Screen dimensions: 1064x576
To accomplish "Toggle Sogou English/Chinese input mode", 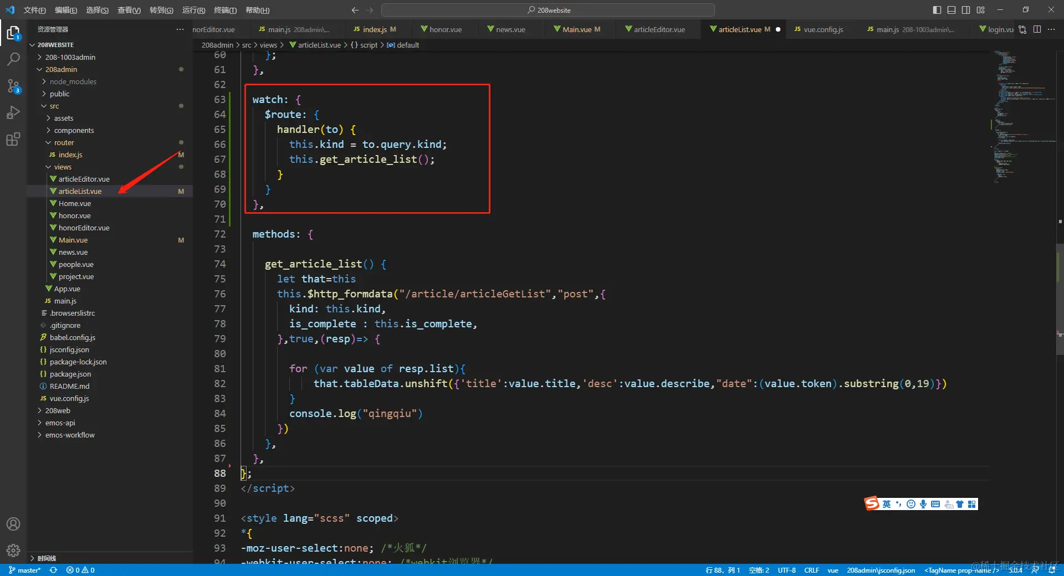I will [887, 504].
